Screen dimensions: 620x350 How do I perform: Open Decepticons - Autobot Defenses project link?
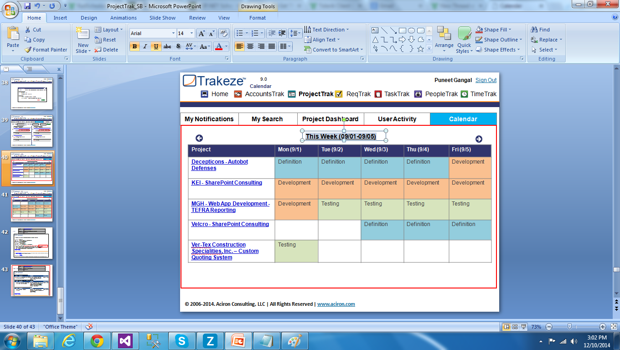(220, 165)
